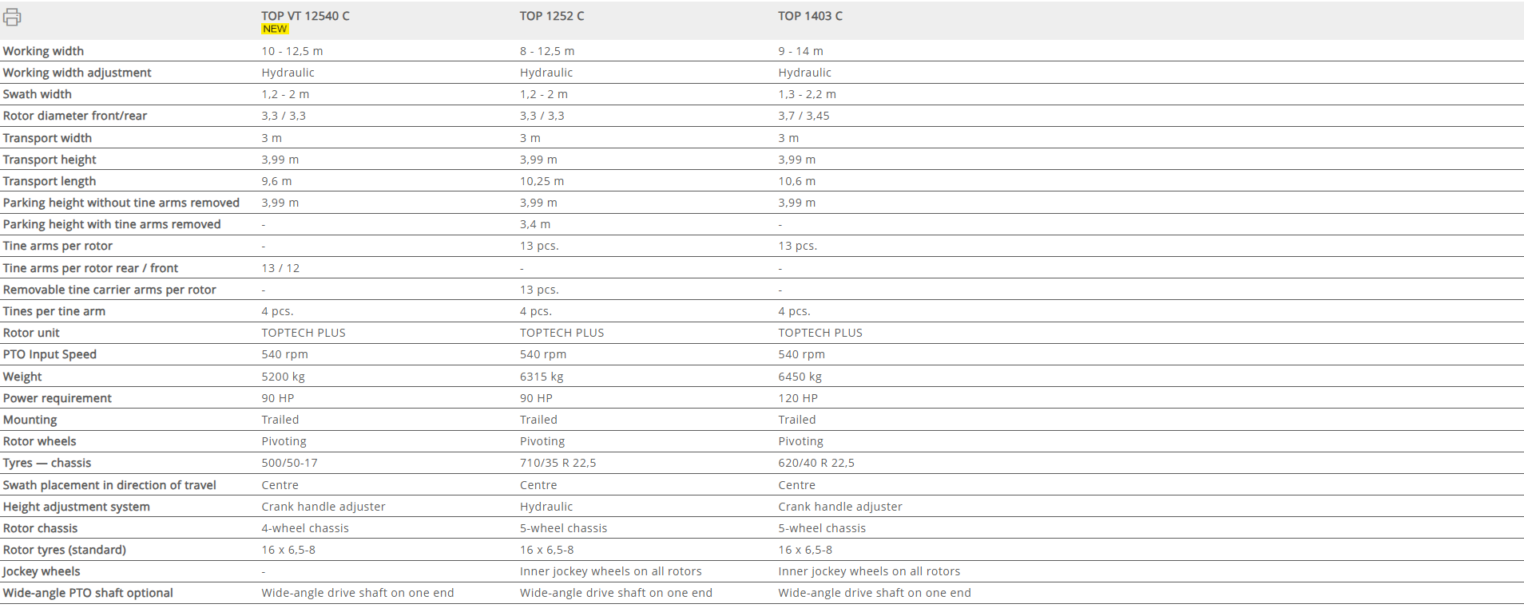Viewport: 1524px width, 608px height.
Task: Click the Swath width value 1,3 - 2,2 m
Action: coord(808,94)
